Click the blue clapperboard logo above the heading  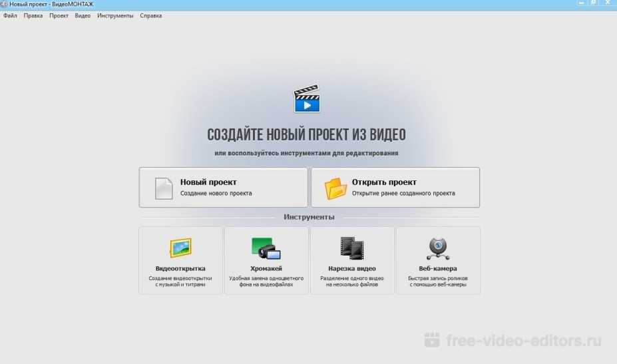(307, 98)
